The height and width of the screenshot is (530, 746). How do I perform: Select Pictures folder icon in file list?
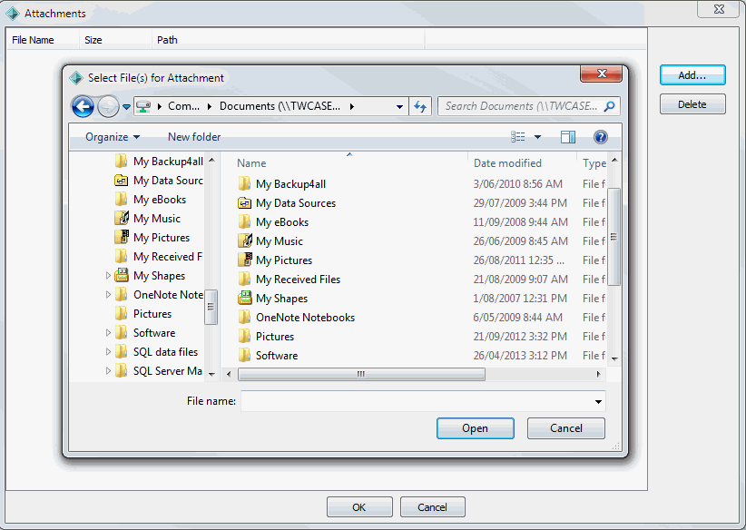244,336
